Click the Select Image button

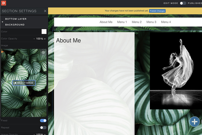[x=24, y=83]
